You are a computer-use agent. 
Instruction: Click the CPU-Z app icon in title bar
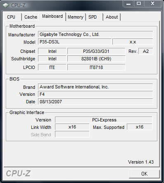pos(6,5)
